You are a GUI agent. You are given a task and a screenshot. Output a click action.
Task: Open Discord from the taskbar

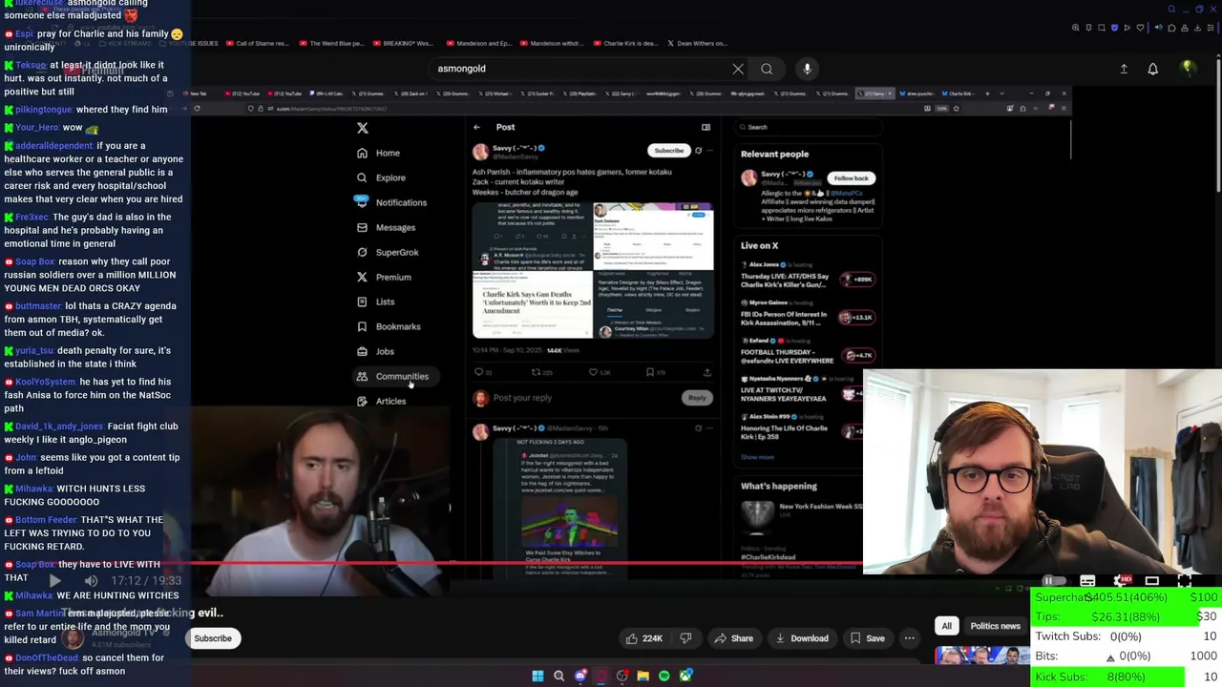coord(580,676)
